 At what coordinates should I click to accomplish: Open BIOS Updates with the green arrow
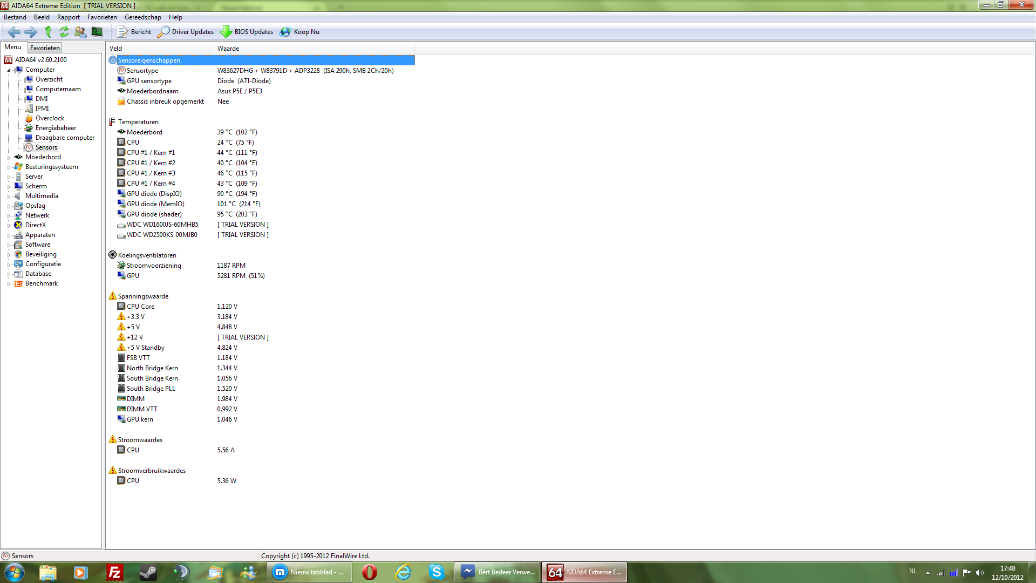[x=247, y=32]
